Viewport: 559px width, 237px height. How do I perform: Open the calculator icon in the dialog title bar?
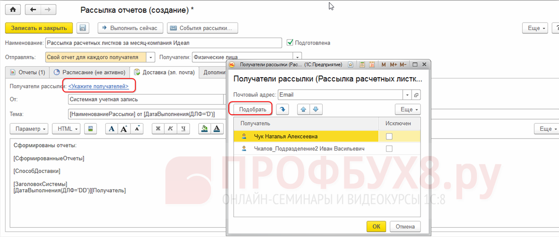(x=362, y=64)
